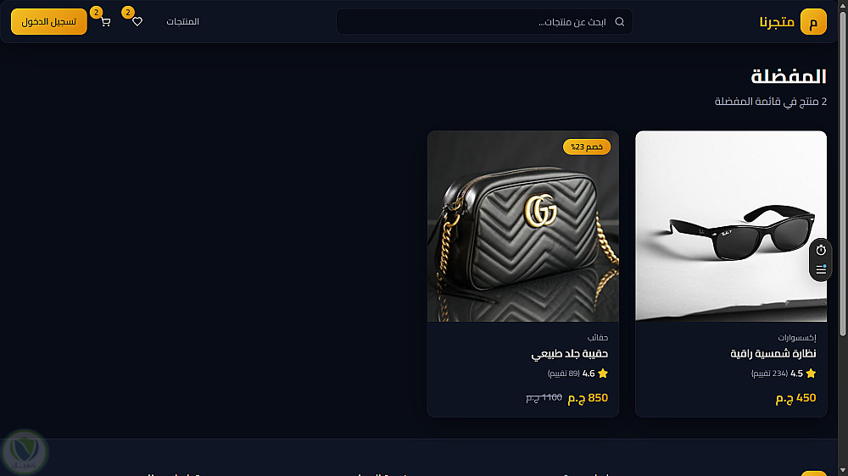Click the favorites count badge
This screenshot has width=848, height=476.
(x=128, y=13)
